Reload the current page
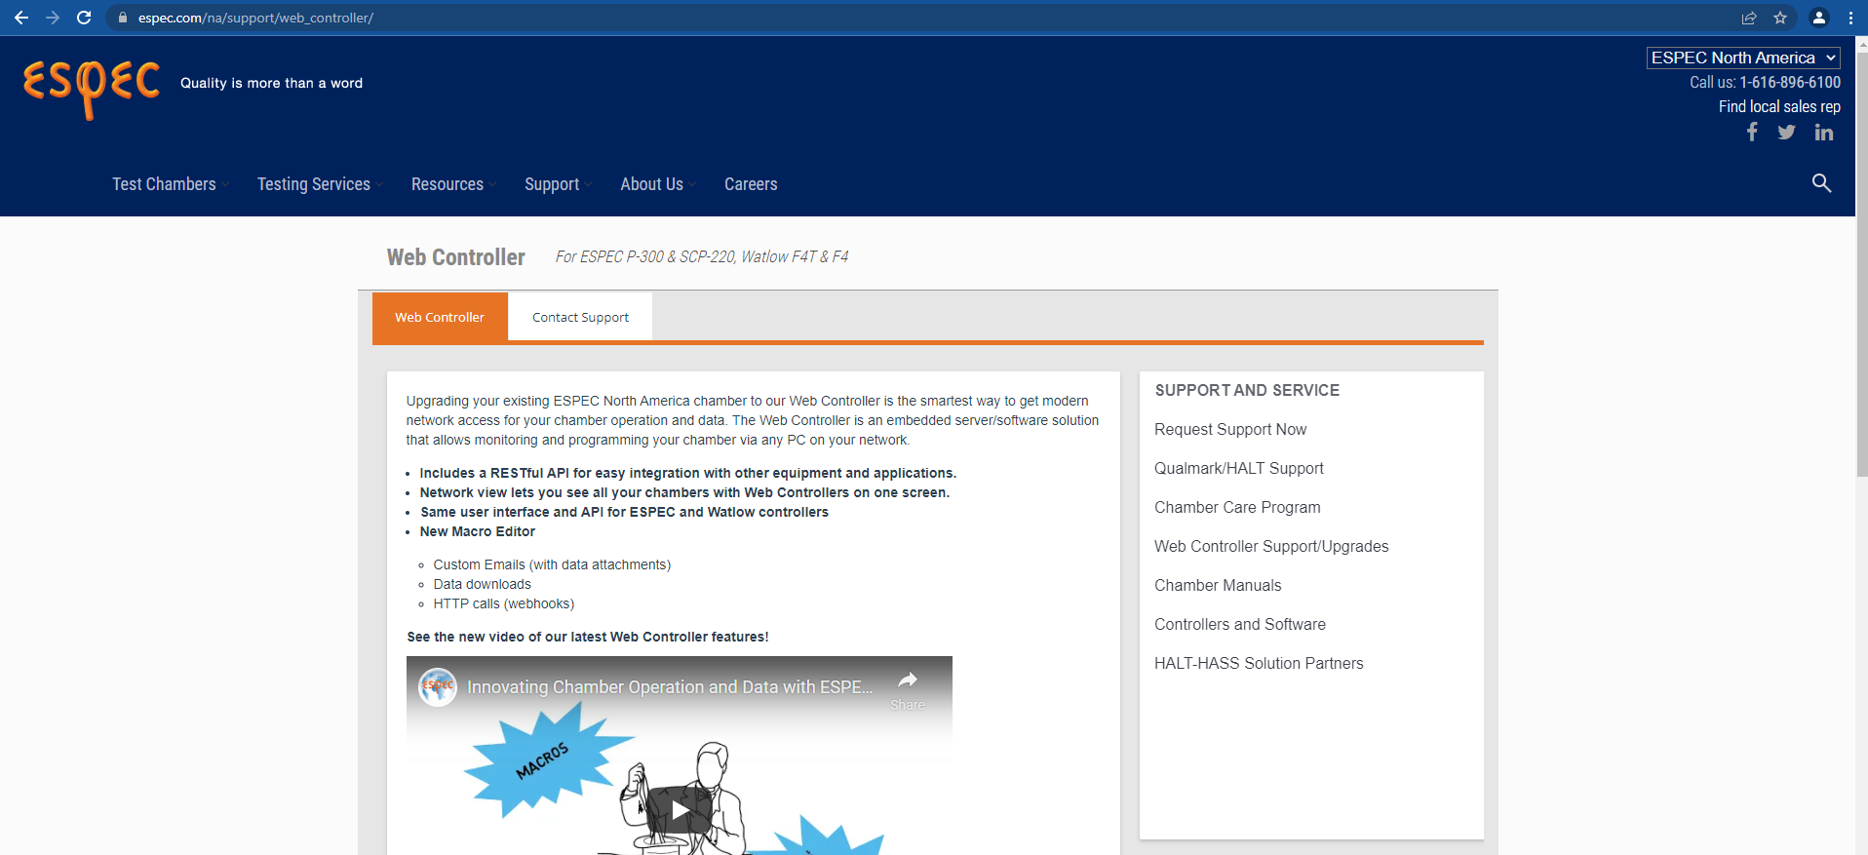Screen dimensions: 1868x855 [x=84, y=18]
